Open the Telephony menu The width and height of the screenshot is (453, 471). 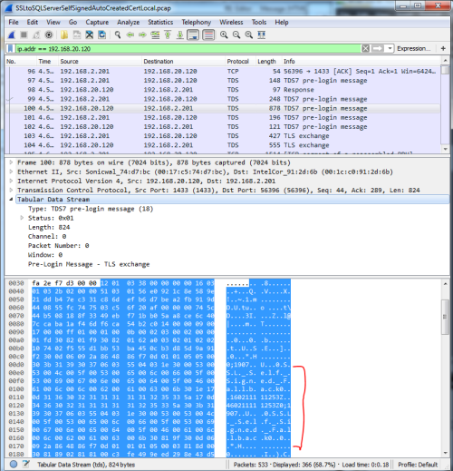point(197,22)
